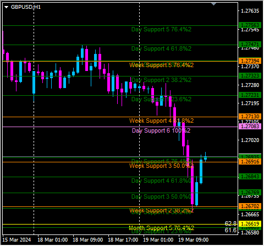This screenshot has height=246, width=264.
Task: Click the green 1.27323 price label
Action: (250, 76)
